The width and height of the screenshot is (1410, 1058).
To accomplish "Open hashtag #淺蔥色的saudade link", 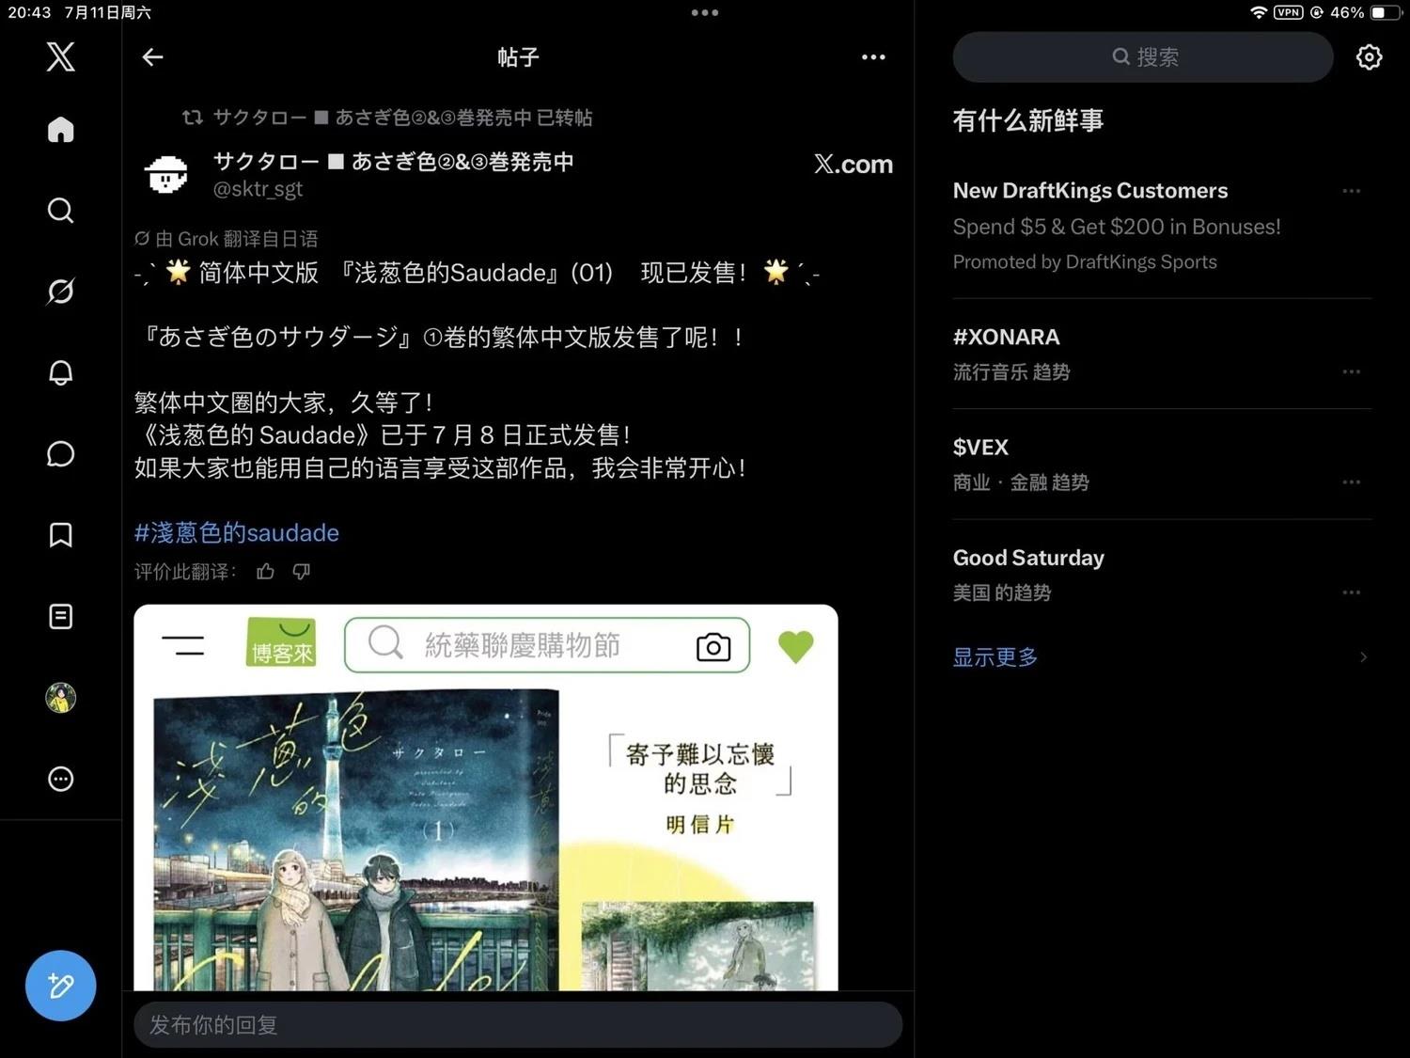I will [x=237, y=532].
